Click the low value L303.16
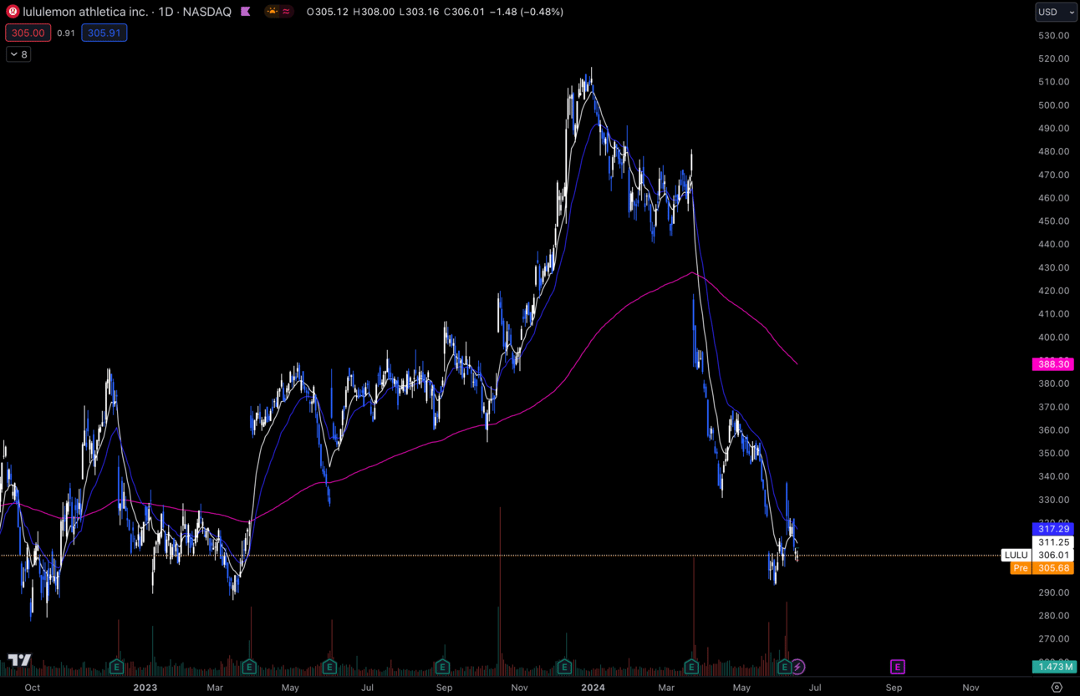The width and height of the screenshot is (1080, 696). [419, 12]
